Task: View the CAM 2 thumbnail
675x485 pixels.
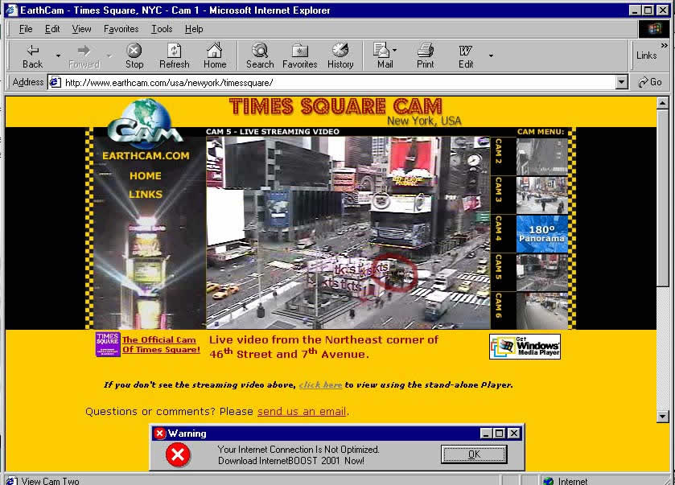Action: [x=542, y=156]
